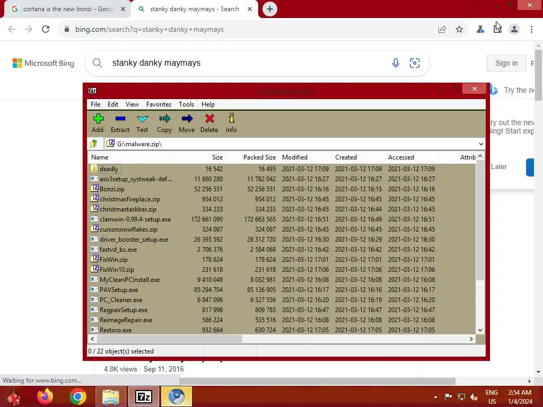The image size is (543, 407).
Task: Click the Extract toolbar icon
Action: (120, 123)
